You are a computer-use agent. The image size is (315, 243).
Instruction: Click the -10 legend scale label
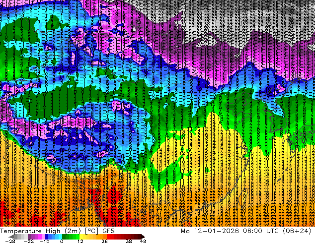[44, 241]
